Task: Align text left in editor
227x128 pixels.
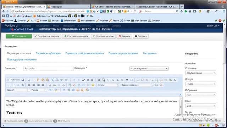Action: click(x=29, y=85)
